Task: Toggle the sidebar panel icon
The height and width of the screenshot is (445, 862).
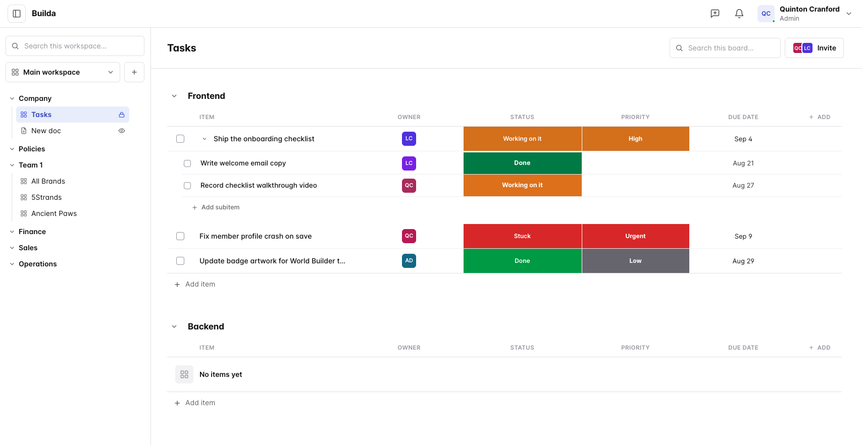Action: click(x=17, y=14)
